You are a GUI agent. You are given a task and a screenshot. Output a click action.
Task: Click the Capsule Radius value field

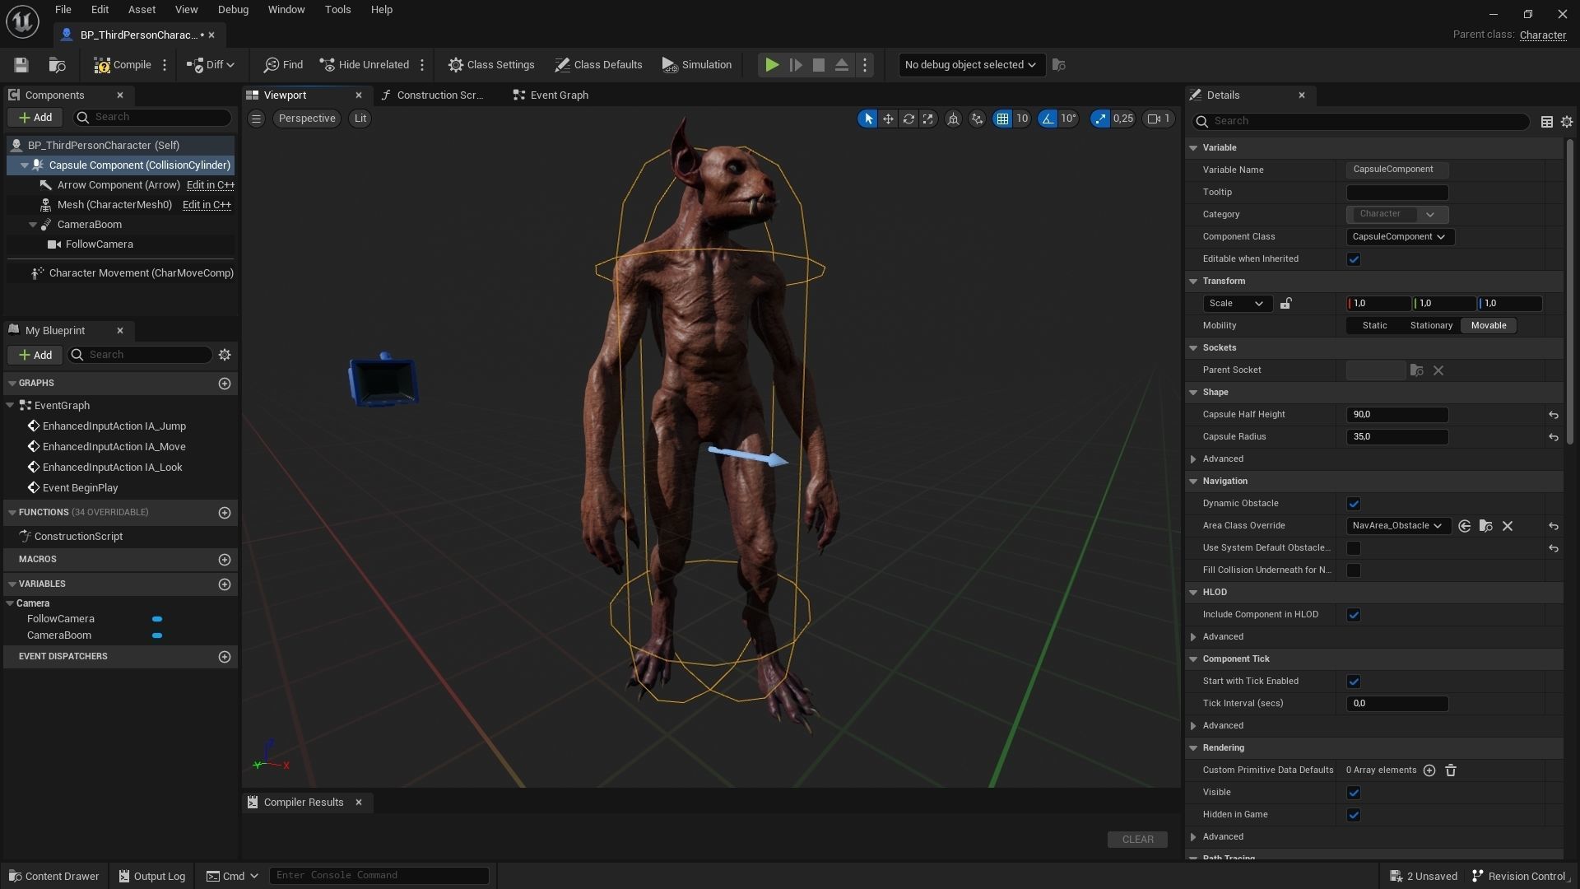[x=1397, y=437]
